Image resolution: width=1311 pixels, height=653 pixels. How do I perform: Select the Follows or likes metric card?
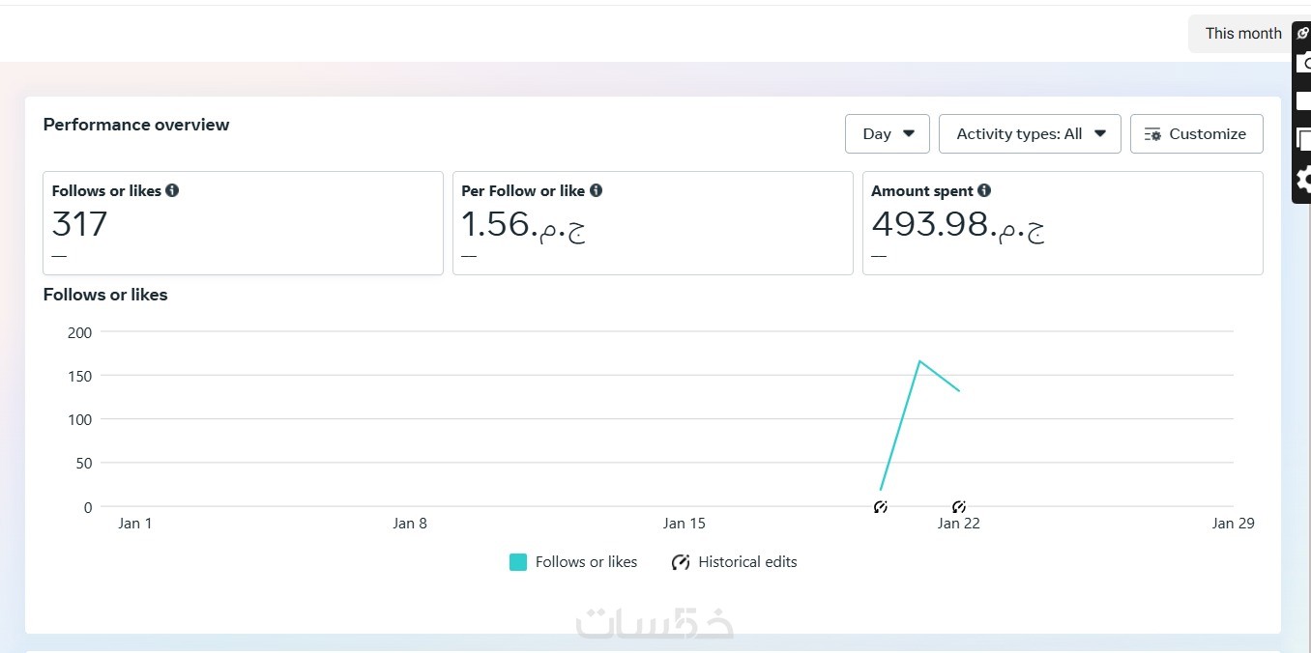(243, 223)
